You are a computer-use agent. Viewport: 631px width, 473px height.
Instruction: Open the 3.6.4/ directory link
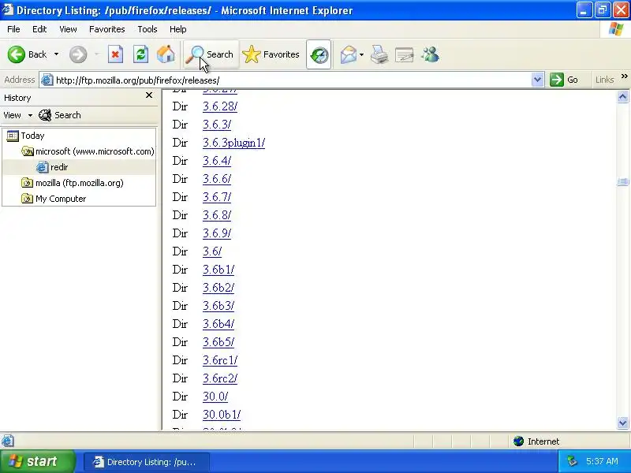[217, 161]
